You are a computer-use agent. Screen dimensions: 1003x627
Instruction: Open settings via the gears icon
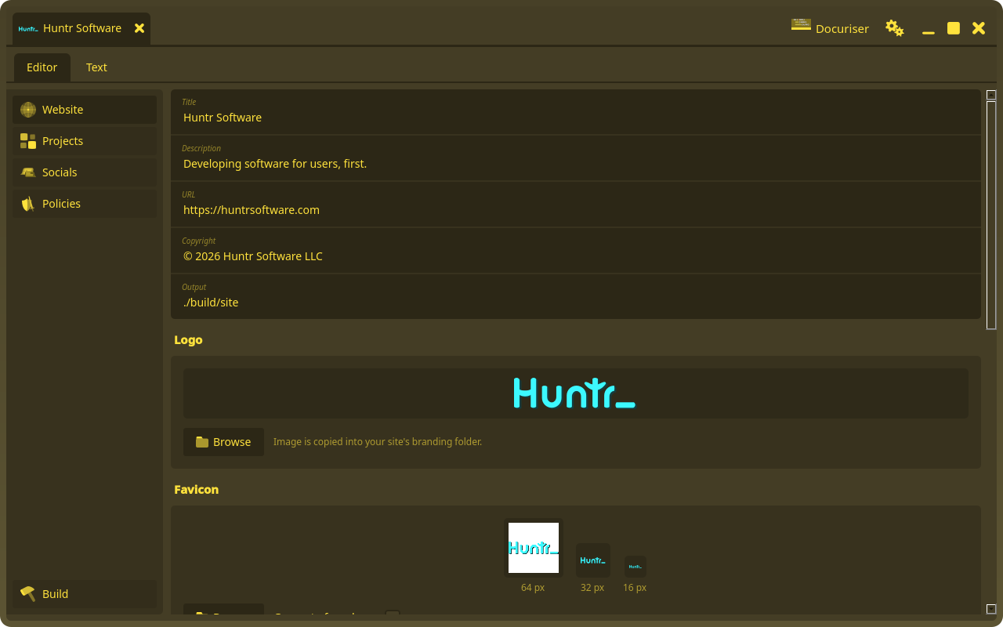[894, 28]
